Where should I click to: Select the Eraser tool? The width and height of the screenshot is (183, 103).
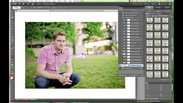coord(12,54)
